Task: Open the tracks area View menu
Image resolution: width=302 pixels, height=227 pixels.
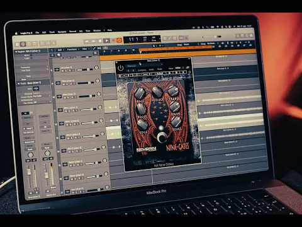Action: 86,49
